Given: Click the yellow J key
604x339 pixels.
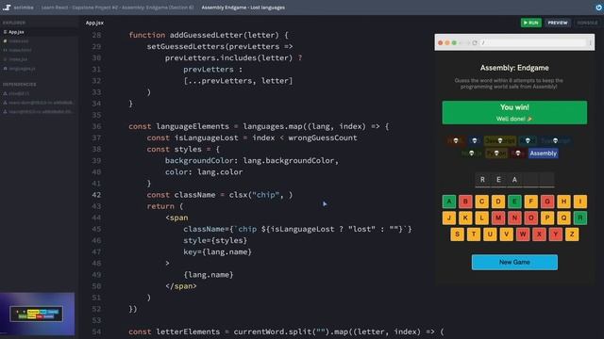Looking at the screenshot, I should click(449, 218).
